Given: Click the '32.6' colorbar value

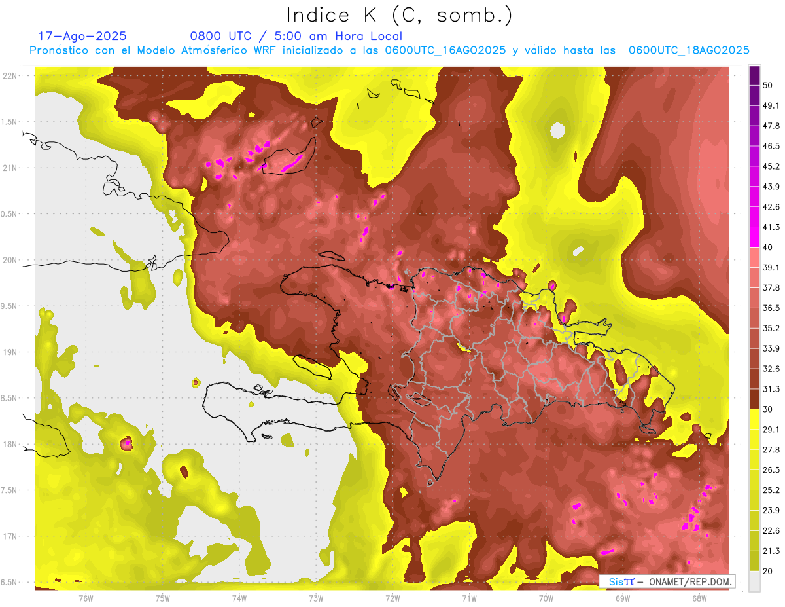Looking at the screenshot, I should (771, 369).
